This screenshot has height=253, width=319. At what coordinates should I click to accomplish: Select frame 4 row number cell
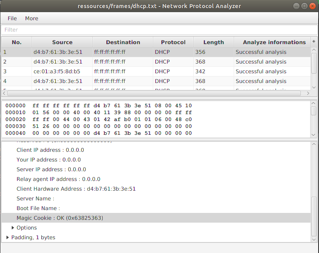coord(17,81)
